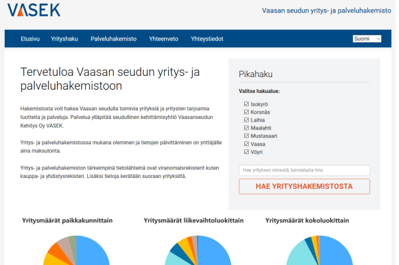399x265 pixels.
Task: Open the Etusivu menu item
Action: (30, 39)
